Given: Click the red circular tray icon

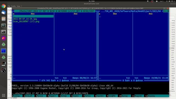Looking at the screenshot, I should (x=152, y=1).
